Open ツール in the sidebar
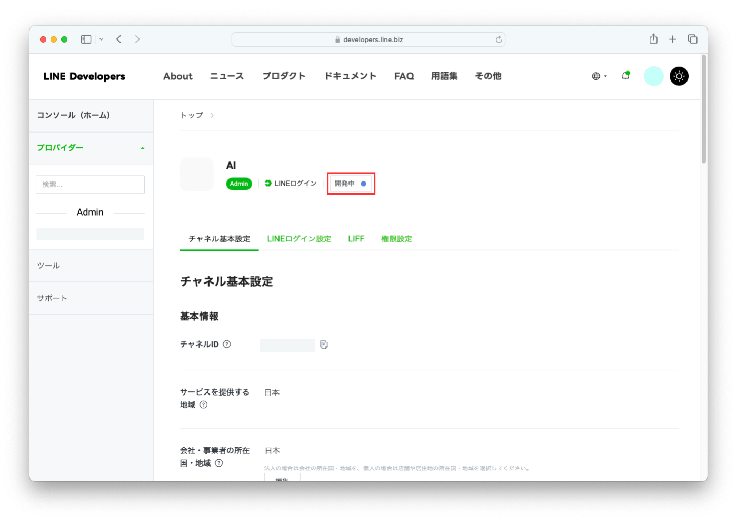 91,266
